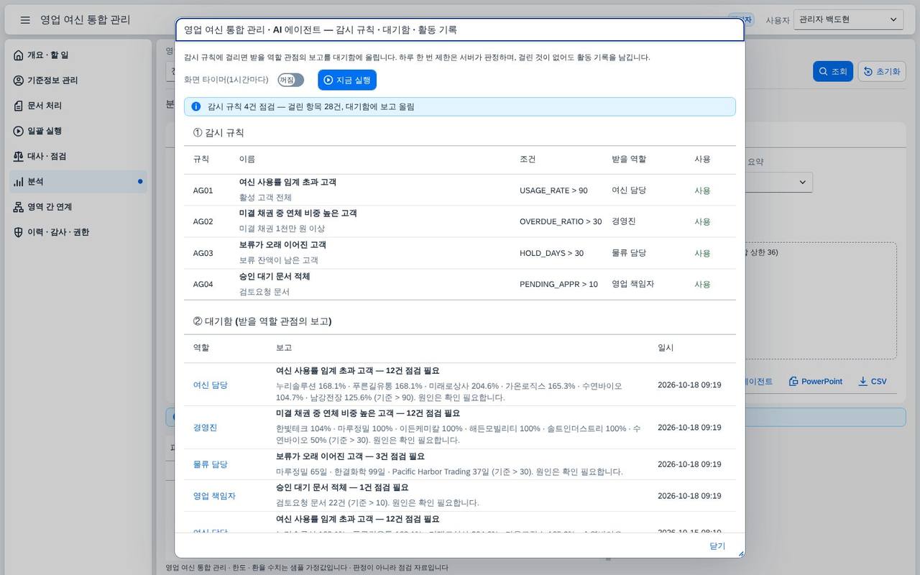Click the 조회 search button

(x=832, y=71)
